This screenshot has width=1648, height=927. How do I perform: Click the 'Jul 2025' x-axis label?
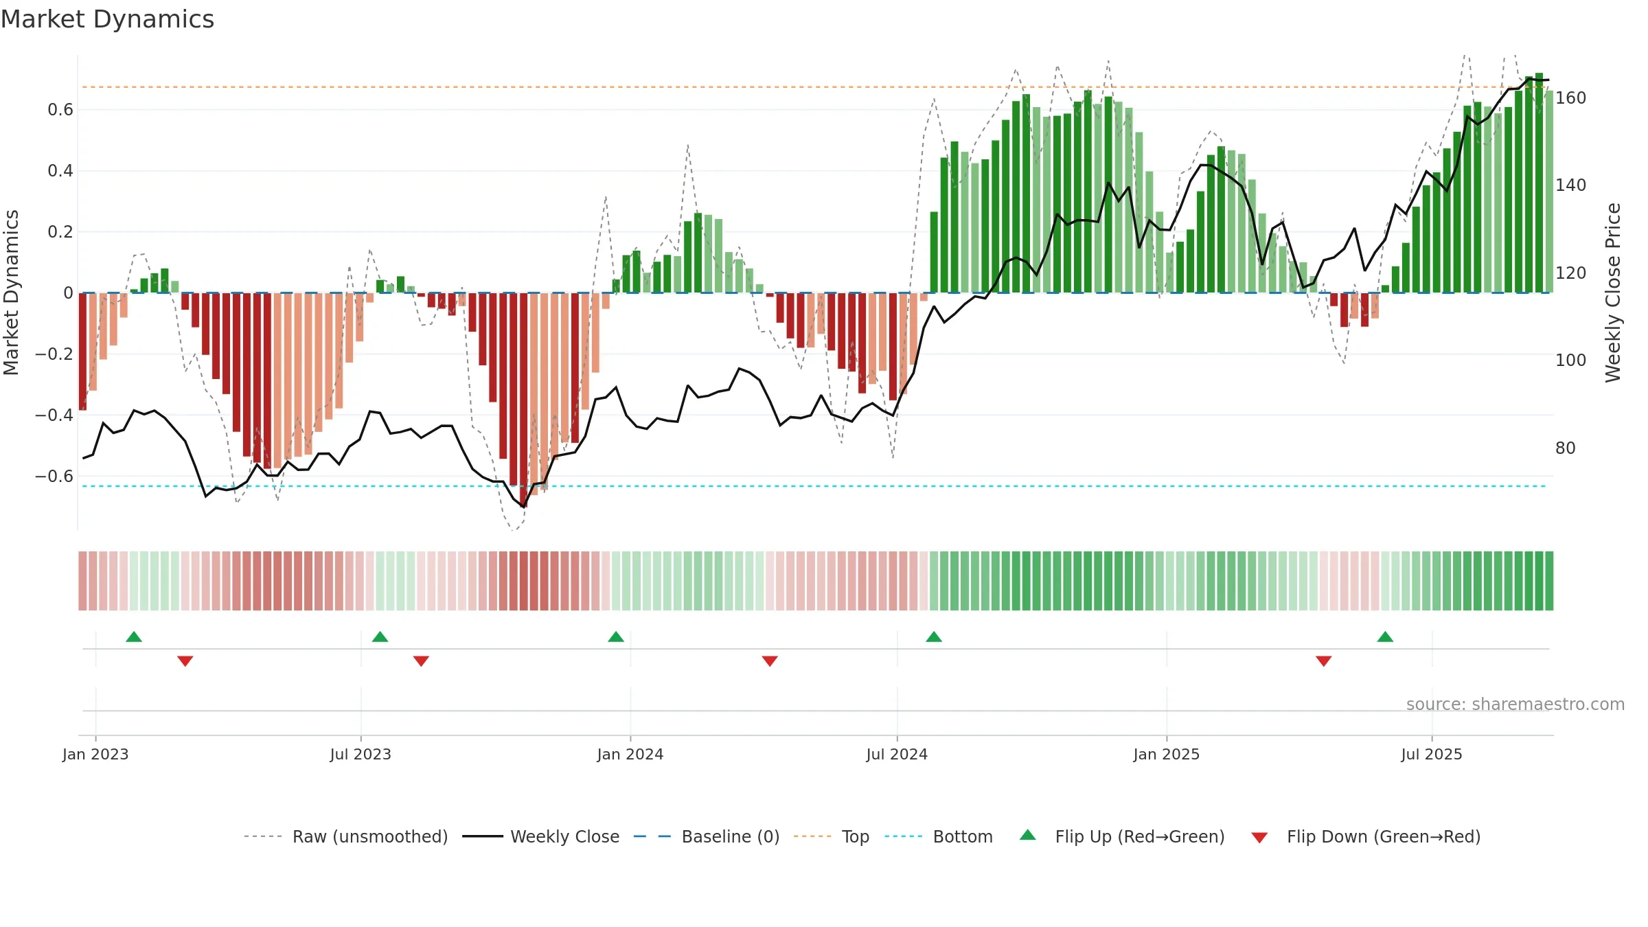tap(1432, 754)
